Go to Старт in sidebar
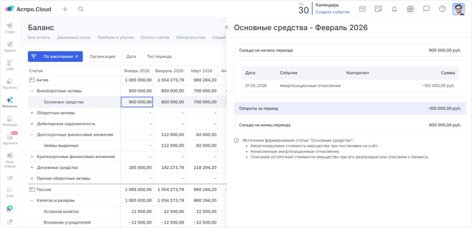The width and height of the screenshot is (472, 228). [x=10, y=28]
